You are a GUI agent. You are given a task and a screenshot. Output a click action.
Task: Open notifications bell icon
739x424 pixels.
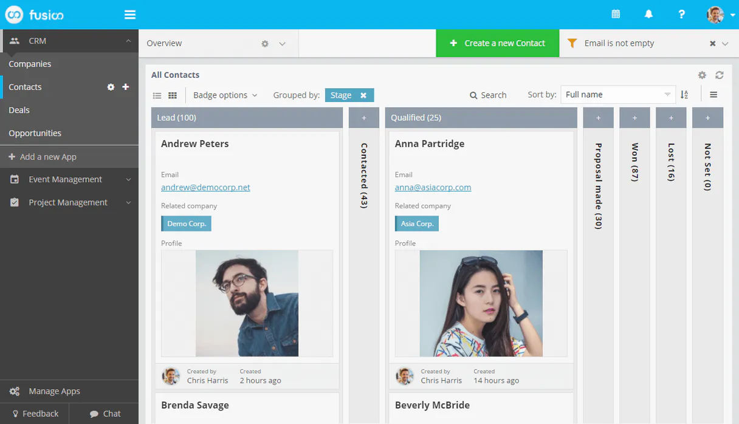[648, 15]
